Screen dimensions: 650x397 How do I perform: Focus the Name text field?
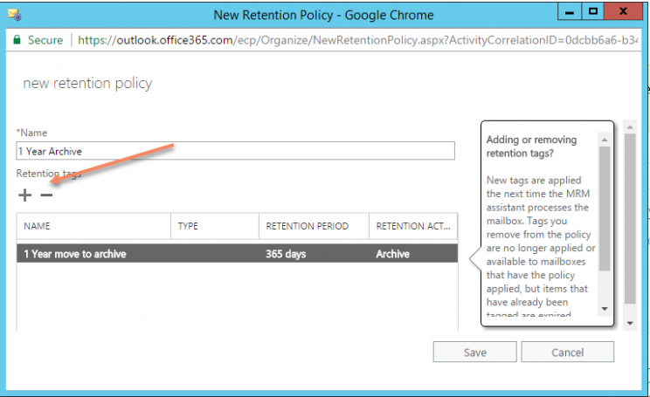tap(236, 151)
